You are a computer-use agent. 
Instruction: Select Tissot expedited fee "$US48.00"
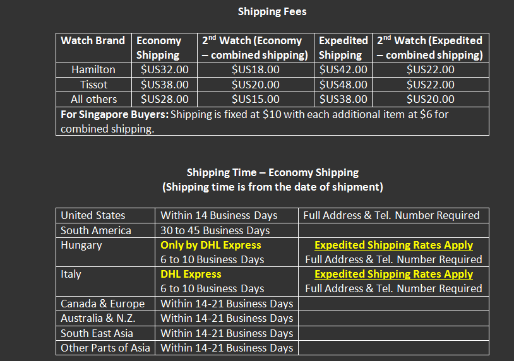pyautogui.click(x=344, y=85)
